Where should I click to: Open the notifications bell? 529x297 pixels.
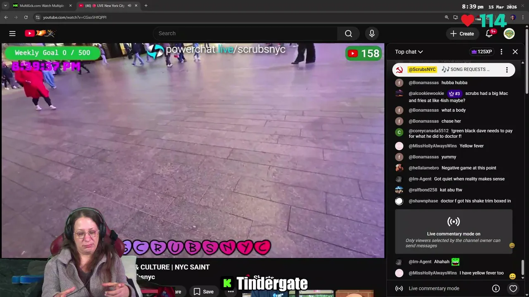(x=489, y=33)
